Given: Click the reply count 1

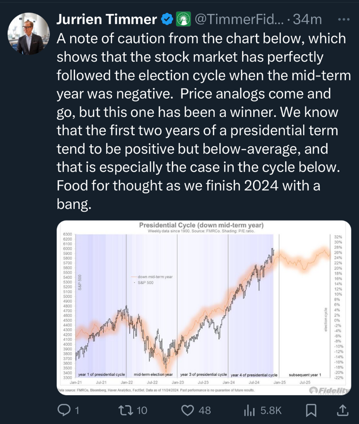Looking at the screenshot, I should [77, 410].
